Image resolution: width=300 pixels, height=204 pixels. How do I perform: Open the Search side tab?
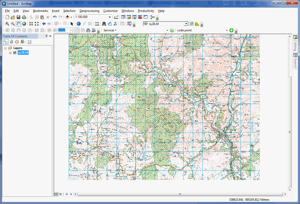295,61
